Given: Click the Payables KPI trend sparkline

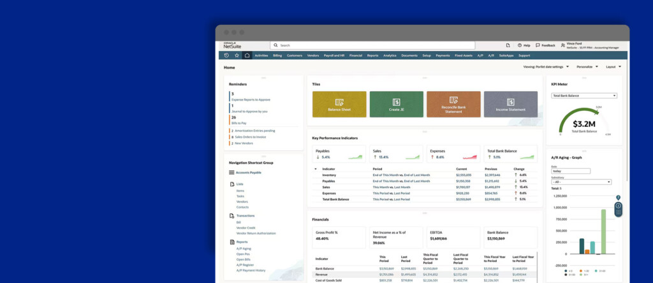Looking at the screenshot, I should pyautogui.click(x=355, y=157).
